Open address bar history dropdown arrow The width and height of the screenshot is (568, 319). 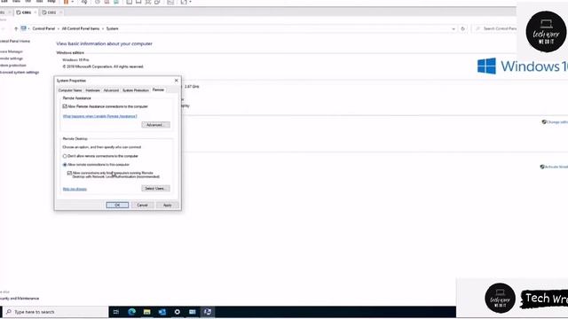pos(454,28)
